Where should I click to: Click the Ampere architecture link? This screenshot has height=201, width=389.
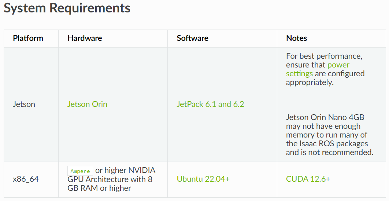pyautogui.click(x=80, y=171)
